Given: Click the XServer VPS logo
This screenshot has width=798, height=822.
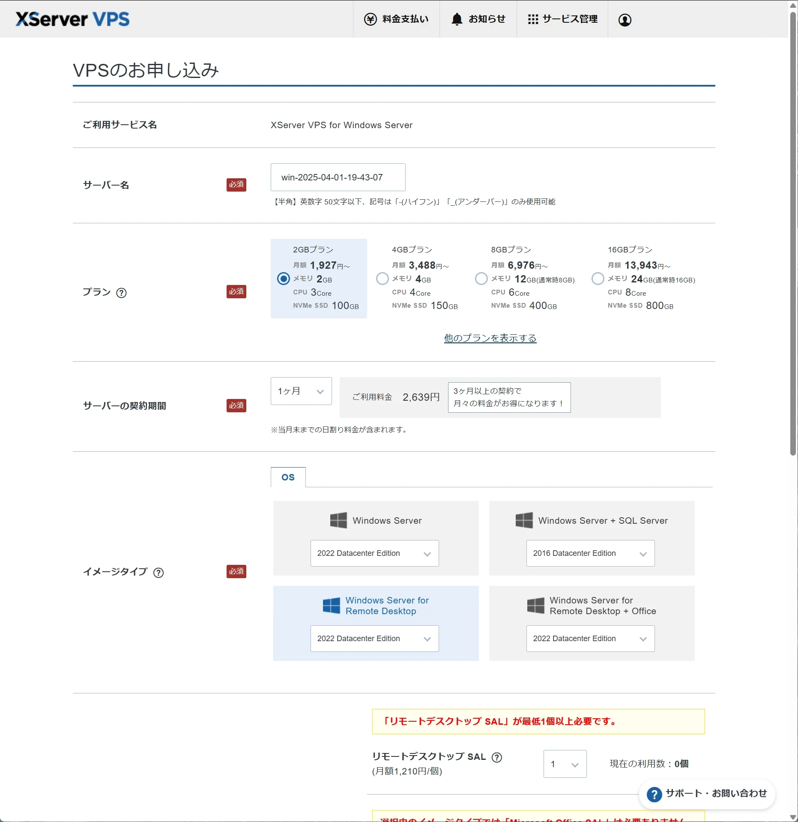Looking at the screenshot, I should coord(72,19).
